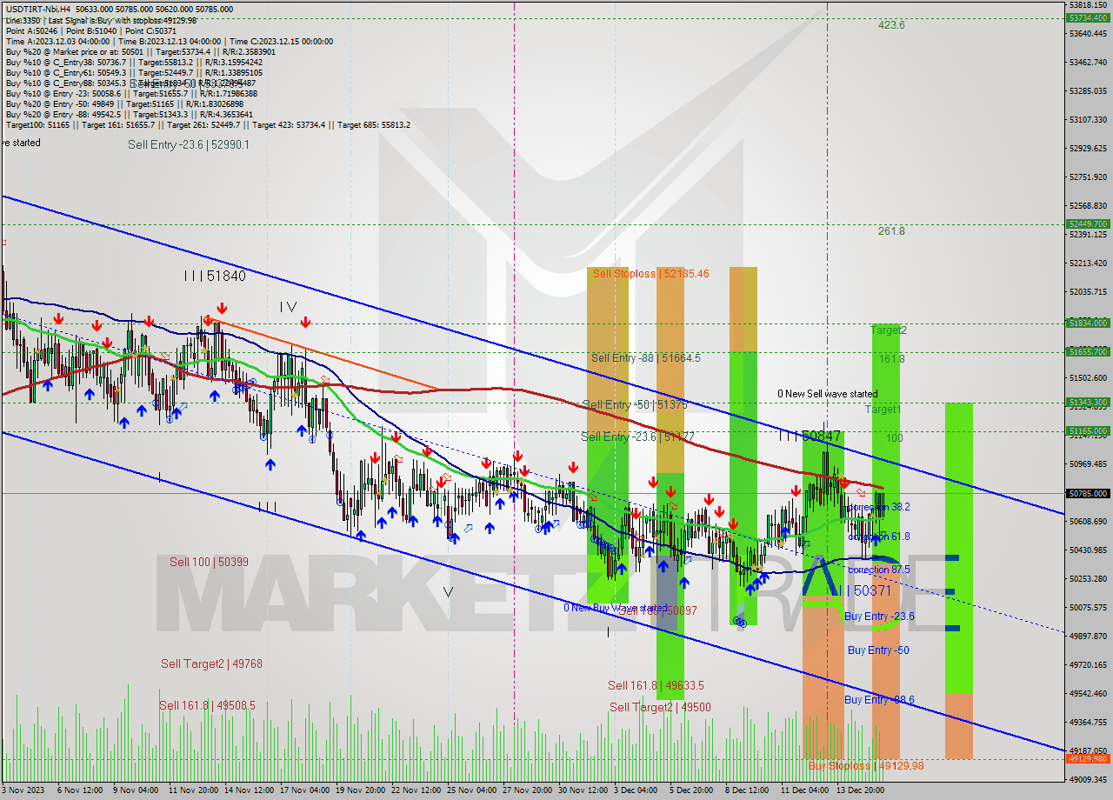Click the 161.8 level label under Target2

[x=891, y=358]
